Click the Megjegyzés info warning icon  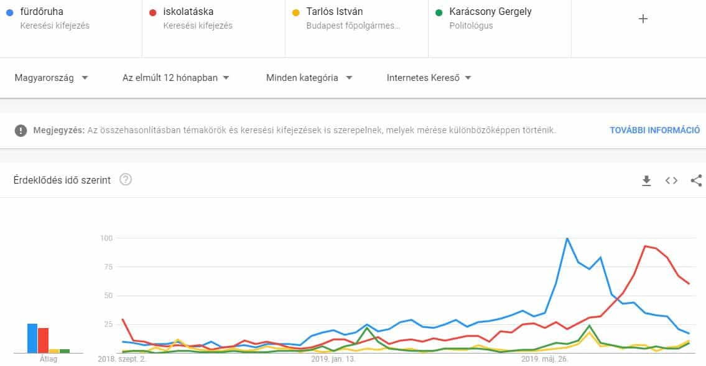(21, 130)
